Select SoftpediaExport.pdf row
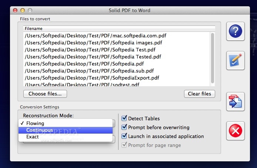This screenshot has height=168, width=257. [x=117, y=78]
